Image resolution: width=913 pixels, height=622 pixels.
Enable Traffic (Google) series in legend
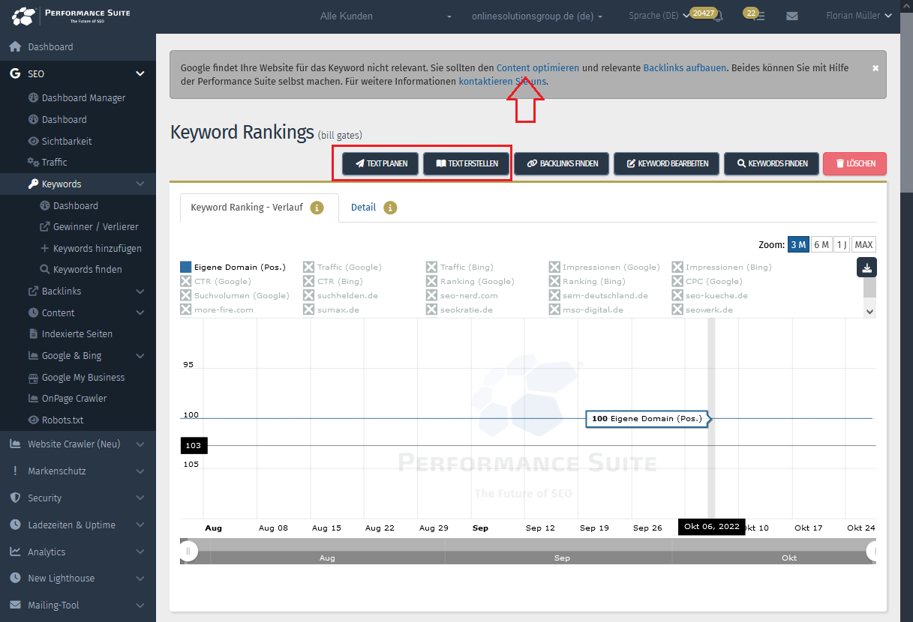(342, 267)
